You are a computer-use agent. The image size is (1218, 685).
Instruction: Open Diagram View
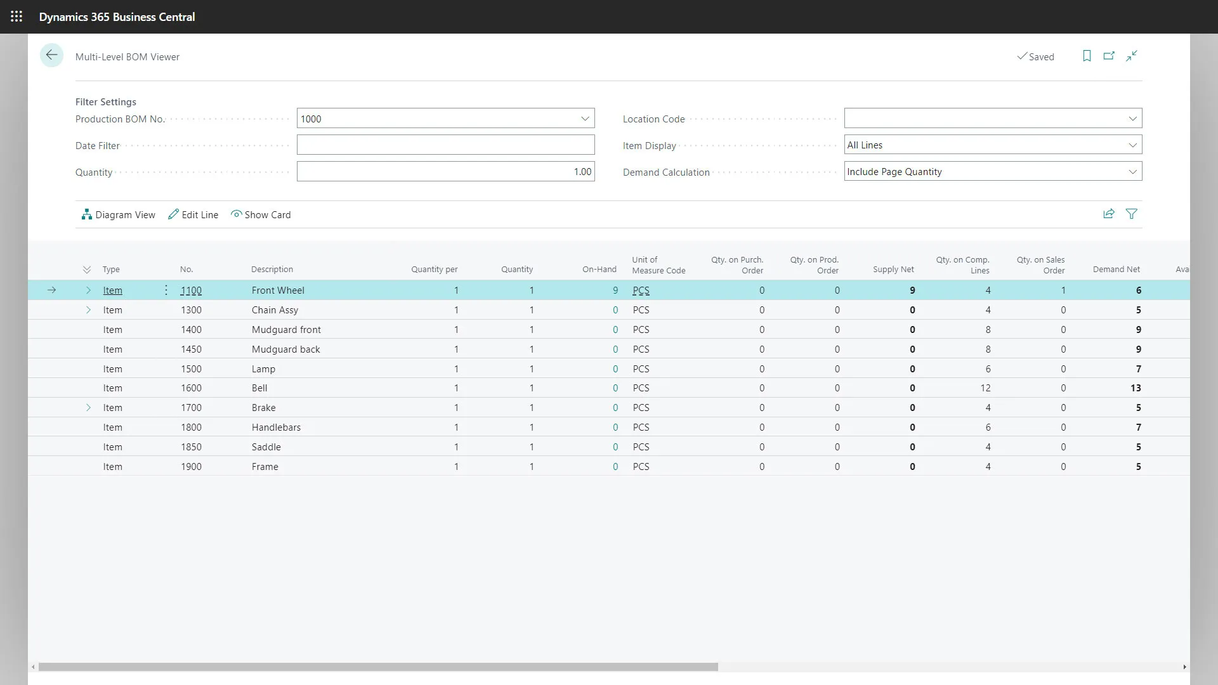(x=119, y=215)
